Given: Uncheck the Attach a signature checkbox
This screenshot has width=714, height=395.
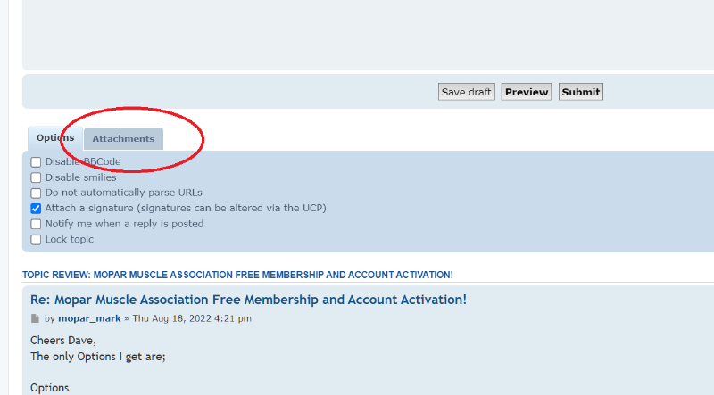Looking at the screenshot, I should tap(36, 209).
